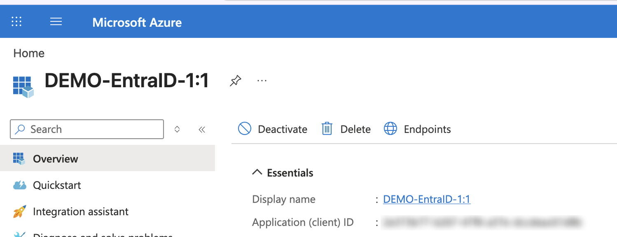Collapse the sidebar with double chevron

pyautogui.click(x=202, y=130)
